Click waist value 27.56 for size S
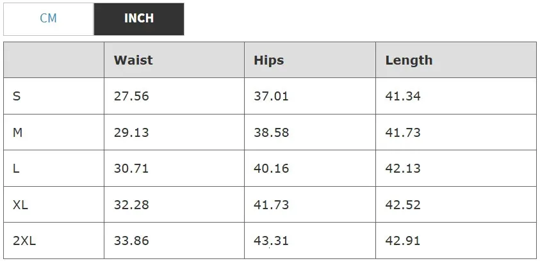Screen dimensions: 540x261 coord(131,97)
